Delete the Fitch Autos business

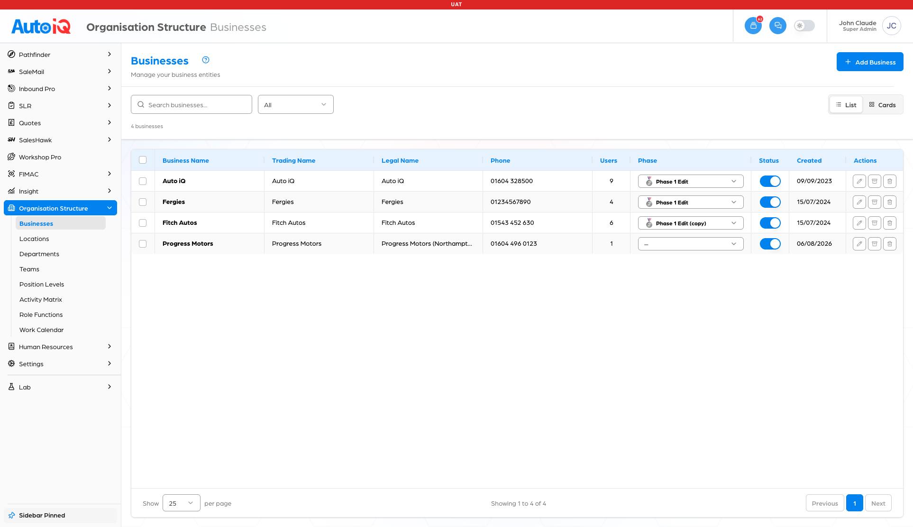click(x=889, y=223)
